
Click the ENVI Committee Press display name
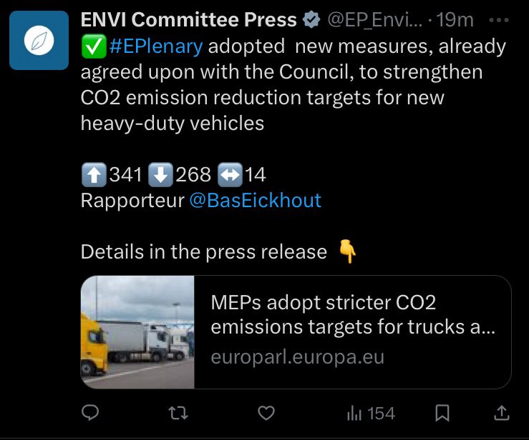click(189, 20)
